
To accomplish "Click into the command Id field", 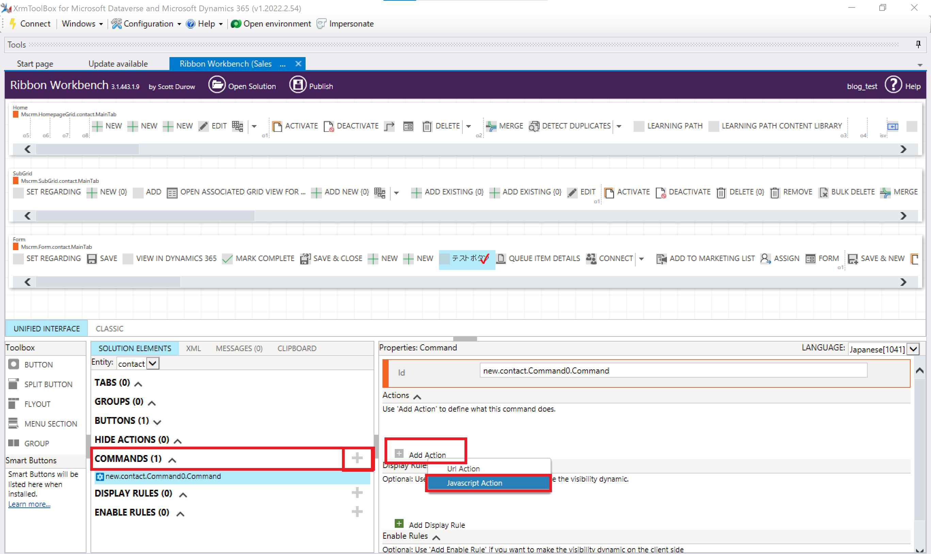I will pos(673,371).
